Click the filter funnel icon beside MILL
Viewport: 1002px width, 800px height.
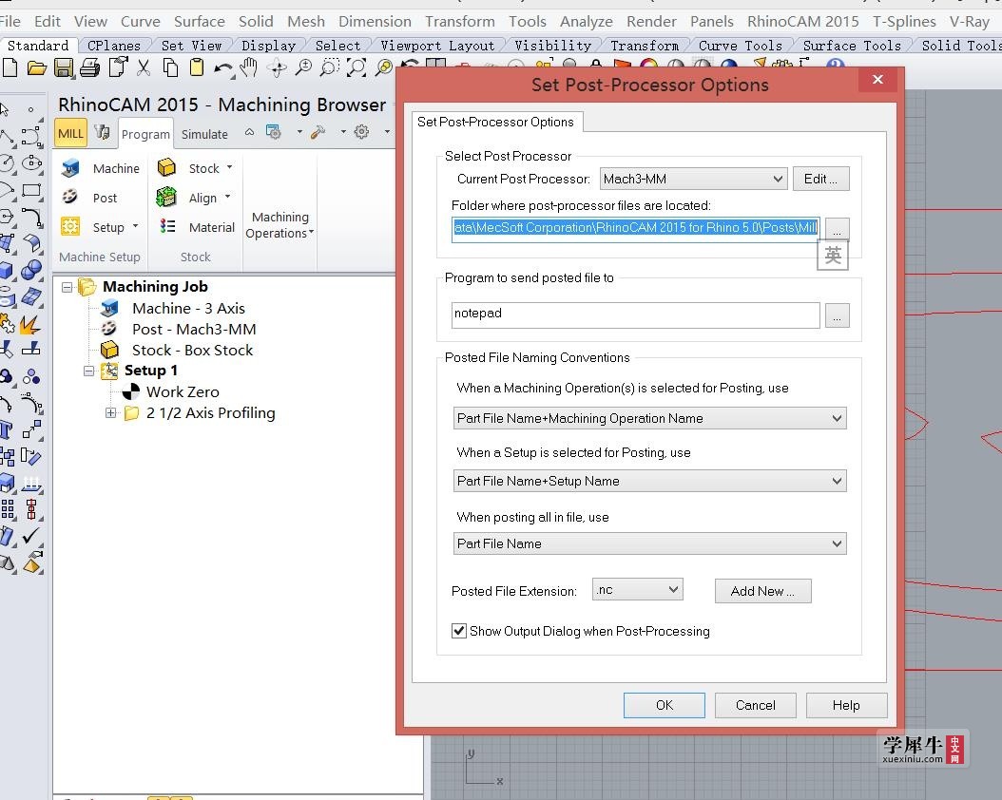coord(102,132)
